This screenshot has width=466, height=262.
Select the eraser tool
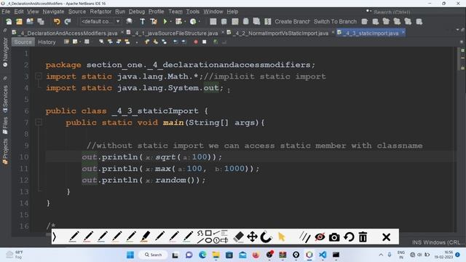239,237
